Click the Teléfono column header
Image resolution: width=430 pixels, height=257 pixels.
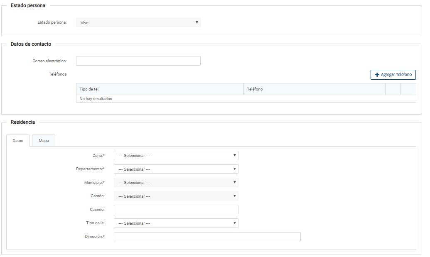point(314,89)
